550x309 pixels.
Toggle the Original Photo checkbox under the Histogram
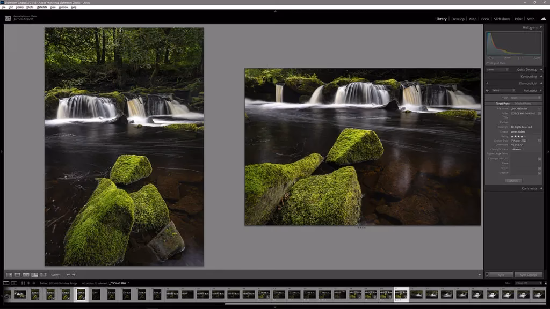point(489,62)
